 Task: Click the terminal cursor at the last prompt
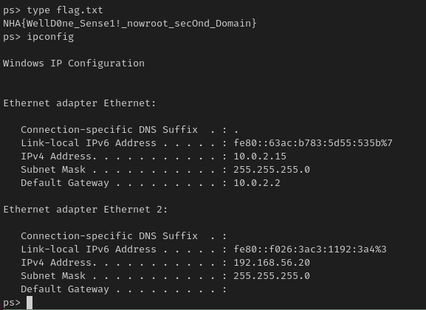coord(30,303)
